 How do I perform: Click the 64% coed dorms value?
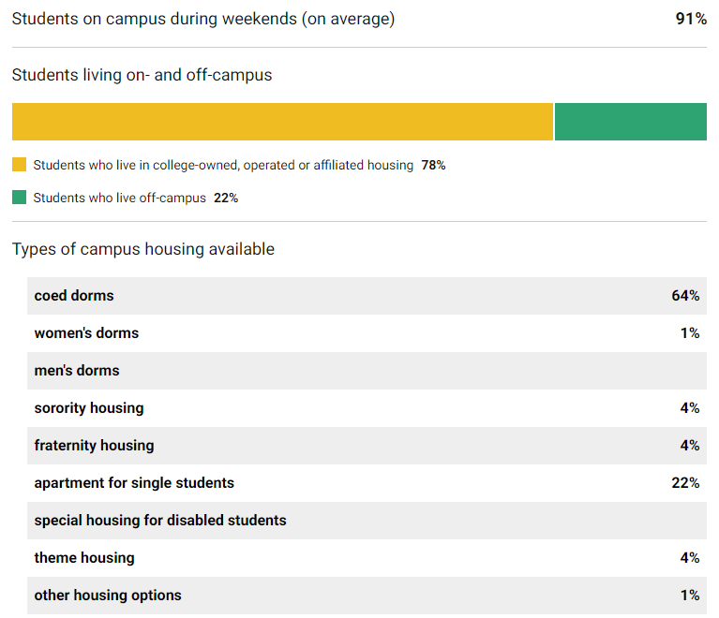coord(685,296)
